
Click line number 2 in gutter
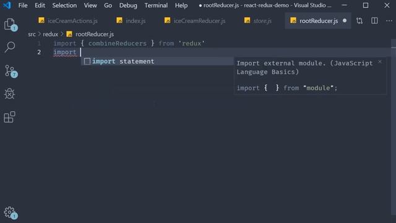pos(39,52)
